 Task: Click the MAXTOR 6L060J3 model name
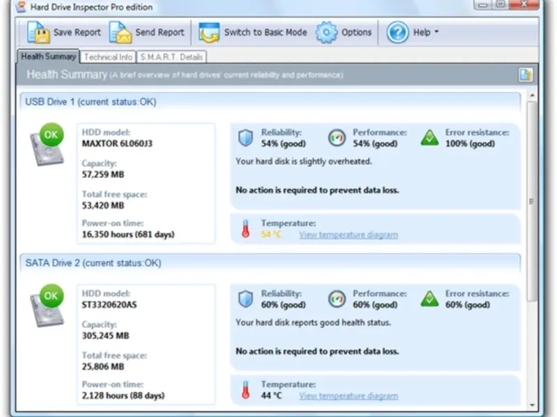[117, 144]
